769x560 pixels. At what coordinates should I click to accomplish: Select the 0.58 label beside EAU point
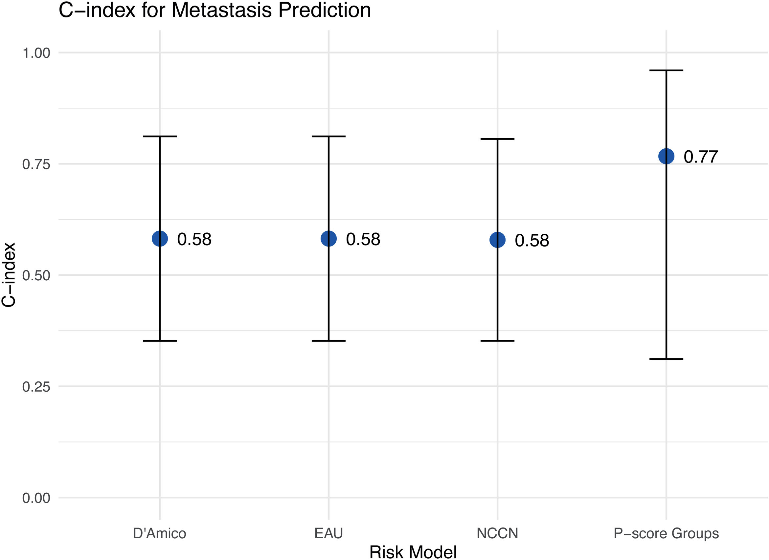(363, 239)
